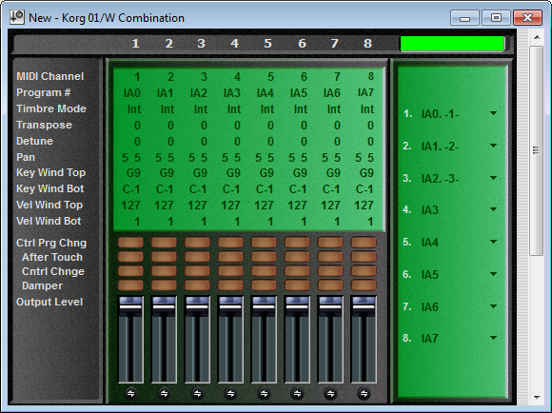Open the program dropdown for 8. IA7

click(x=493, y=338)
